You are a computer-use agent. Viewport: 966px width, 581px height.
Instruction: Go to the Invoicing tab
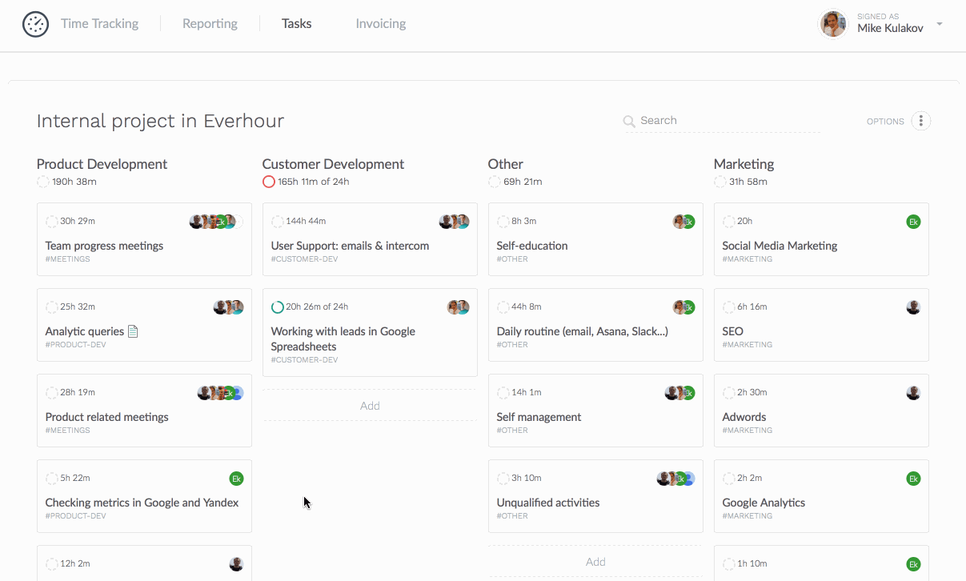click(x=381, y=24)
